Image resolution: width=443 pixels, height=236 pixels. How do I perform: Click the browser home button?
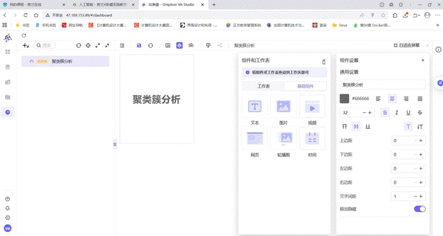click(x=36, y=15)
